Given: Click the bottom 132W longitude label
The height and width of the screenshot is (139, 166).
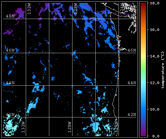Looking at the screenshot, I should [x=23, y=127].
